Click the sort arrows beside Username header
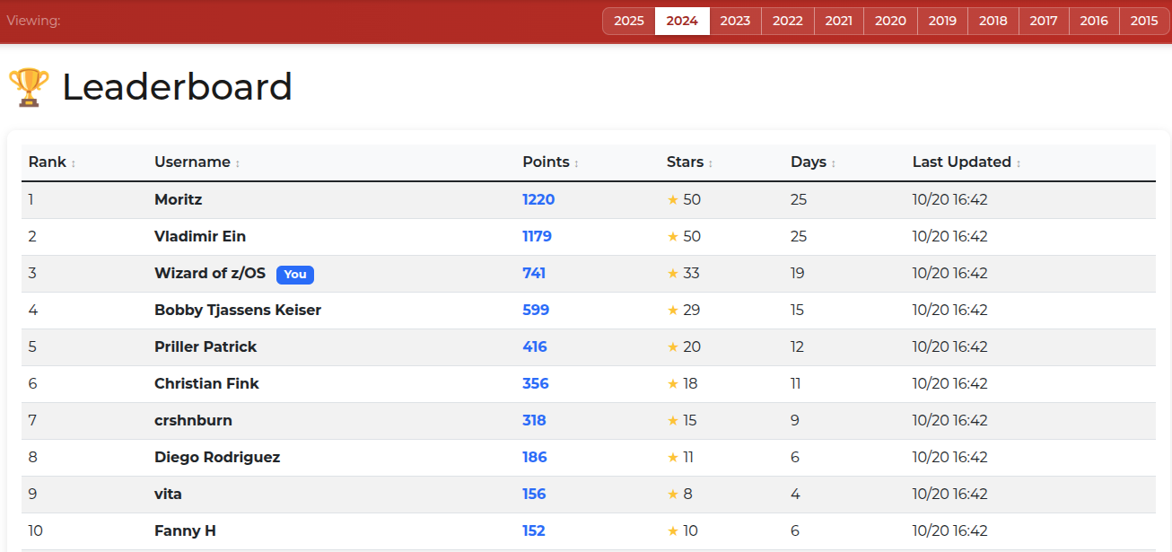Viewport: 1172px width, 552px height. click(x=238, y=163)
